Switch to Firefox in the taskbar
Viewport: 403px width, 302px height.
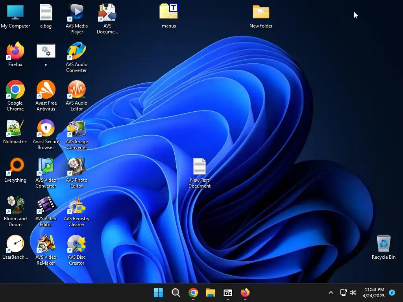coord(245,293)
